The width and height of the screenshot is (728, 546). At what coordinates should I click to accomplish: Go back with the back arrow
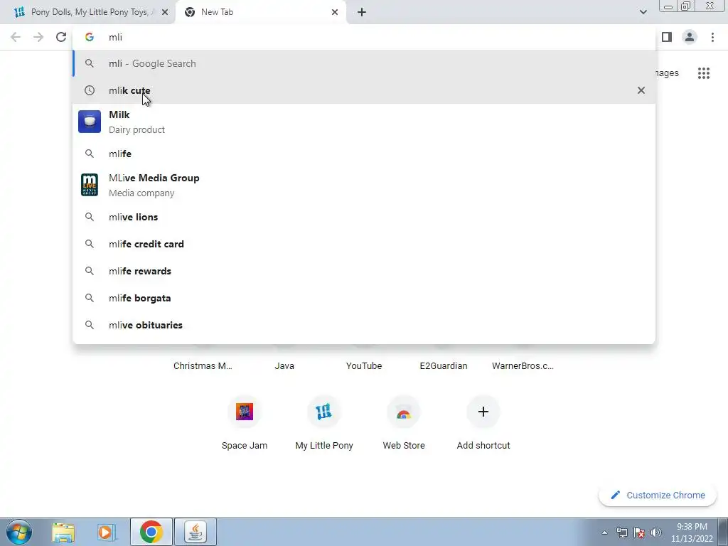pyautogui.click(x=16, y=37)
